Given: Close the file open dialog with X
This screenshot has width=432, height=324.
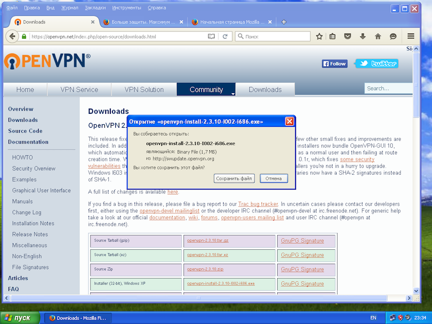Looking at the screenshot, I should 289,121.
